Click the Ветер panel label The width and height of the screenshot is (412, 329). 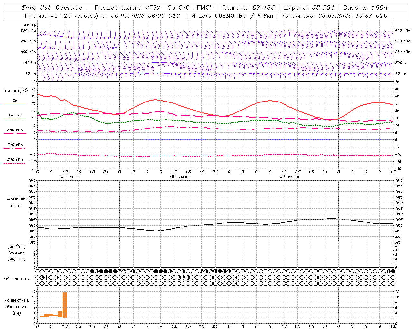click(30, 24)
